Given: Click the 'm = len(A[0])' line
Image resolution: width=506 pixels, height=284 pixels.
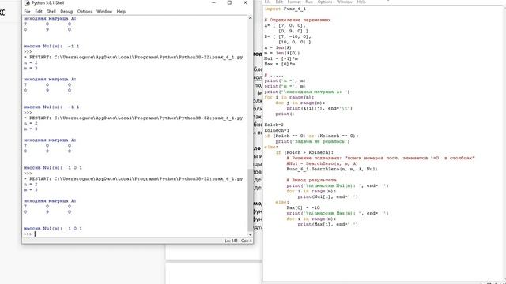Looking at the screenshot, I should click(x=282, y=53).
